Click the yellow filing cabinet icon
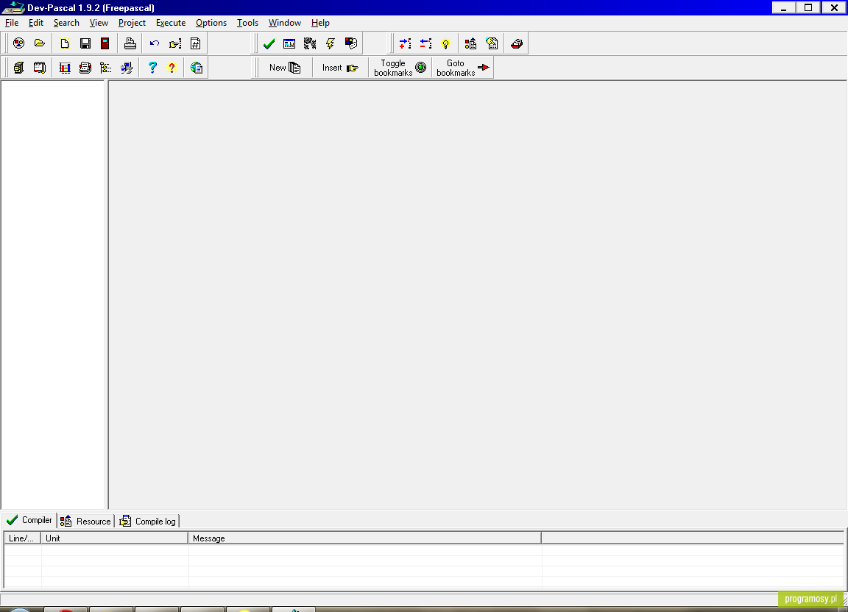Viewport: 848px width, 612px height. coord(19,68)
